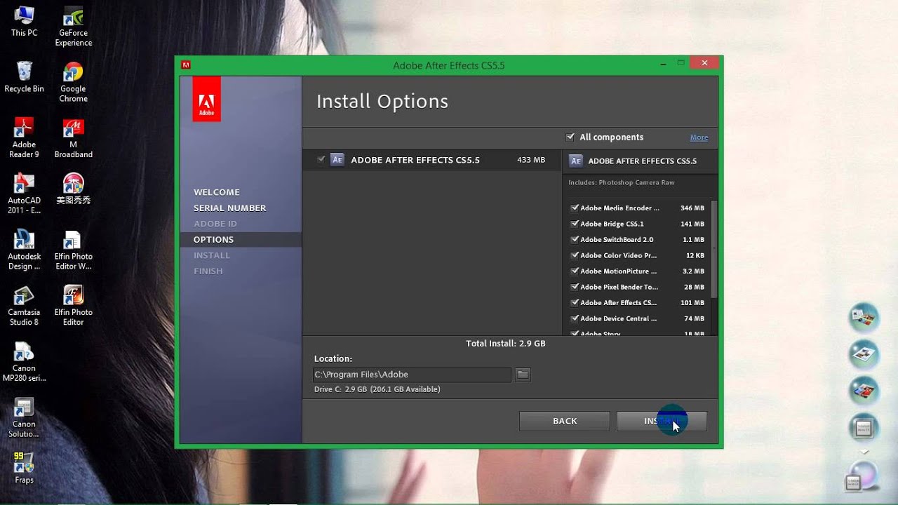Expand the Canon bubble menu down arrow
This screenshot has width=898, height=505.
coord(864,452)
